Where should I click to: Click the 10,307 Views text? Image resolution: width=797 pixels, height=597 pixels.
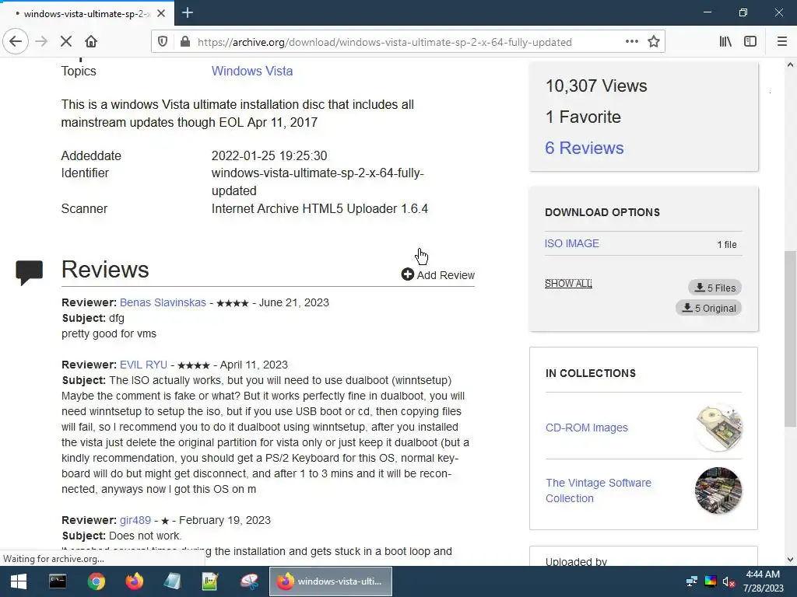point(596,86)
